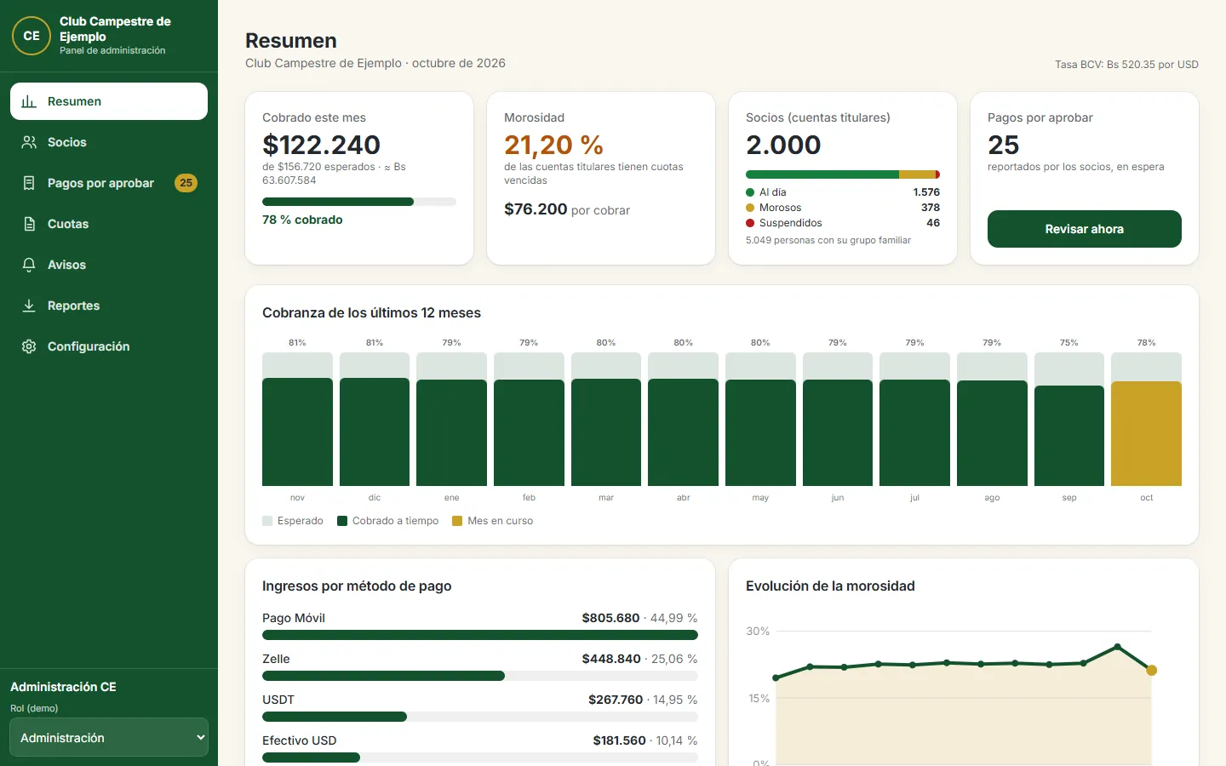Image resolution: width=1226 pixels, height=766 pixels.
Task: Click the Zelle income bar
Action: (480, 676)
